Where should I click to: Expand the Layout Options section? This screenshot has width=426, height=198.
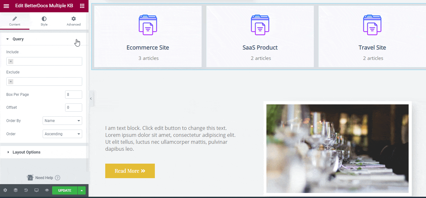26,152
